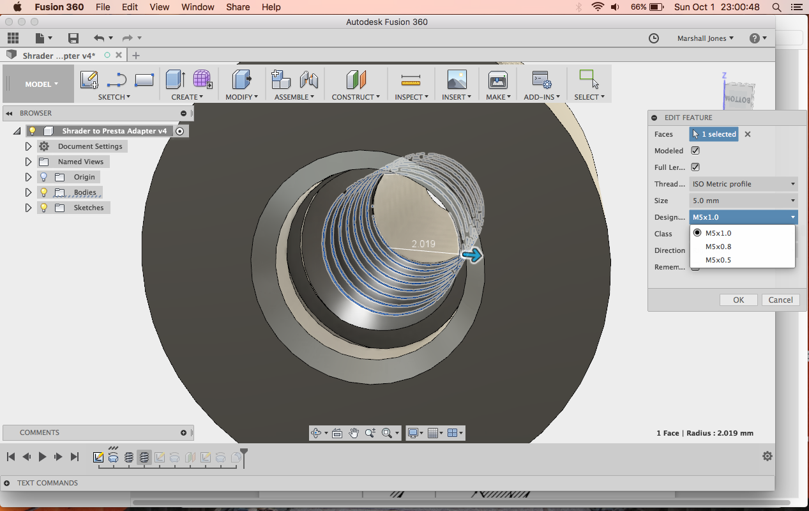Screen dimensions: 809x511
Task: Expand the Document Settings node
Action: point(28,146)
